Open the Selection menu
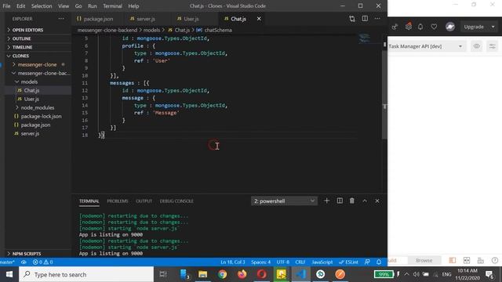Screen dimensions: 502x282 42,5
